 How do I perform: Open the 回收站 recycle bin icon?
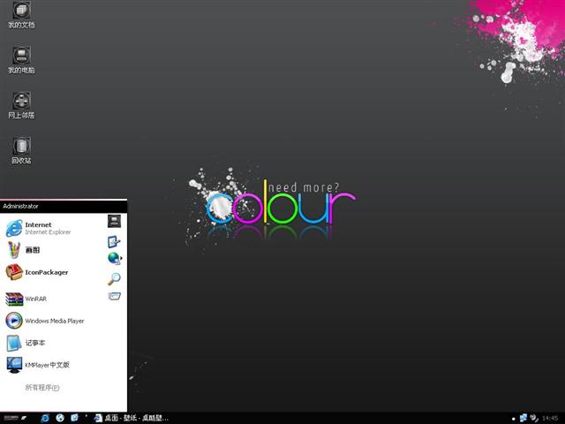tap(21, 151)
